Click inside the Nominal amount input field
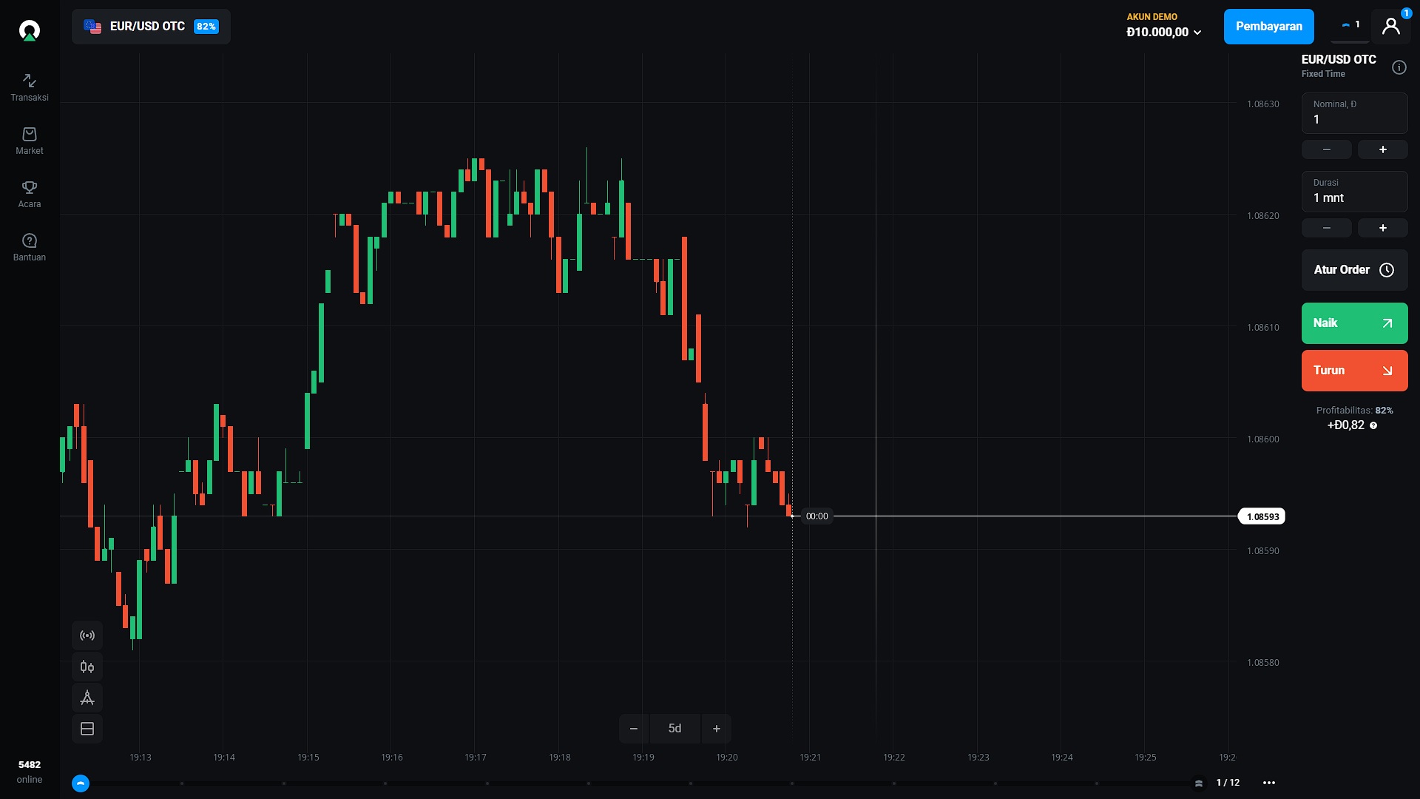Image resolution: width=1420 pixels, height=799 pixels. [1353, 119]
